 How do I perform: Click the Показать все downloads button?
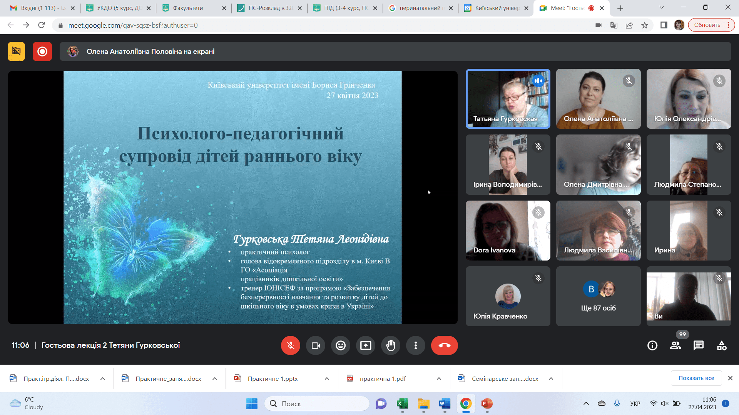[x=696, y=378]
